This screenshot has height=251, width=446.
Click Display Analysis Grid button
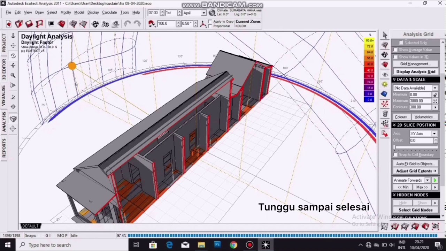pyautogui.click(x=415, y=71)
